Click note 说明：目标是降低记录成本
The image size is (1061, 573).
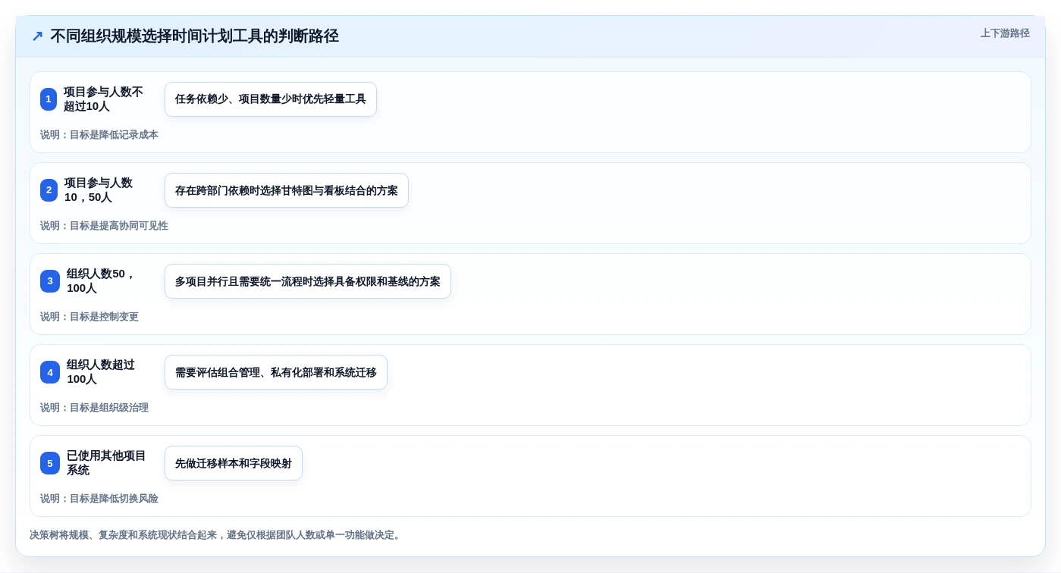tap(99, 135)
